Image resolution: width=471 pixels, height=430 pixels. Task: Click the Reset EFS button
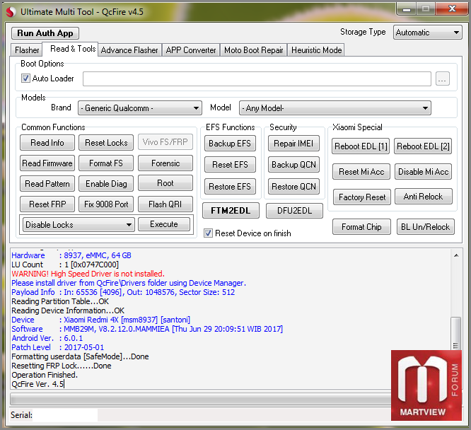point(230,165)
